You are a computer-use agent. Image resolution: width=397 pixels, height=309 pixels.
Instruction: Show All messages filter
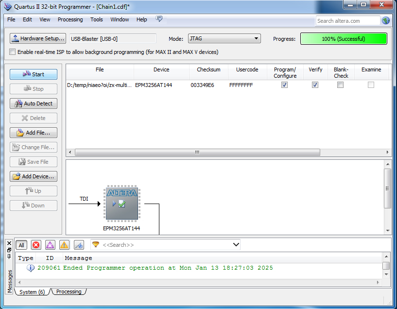[x=21, y=245]
